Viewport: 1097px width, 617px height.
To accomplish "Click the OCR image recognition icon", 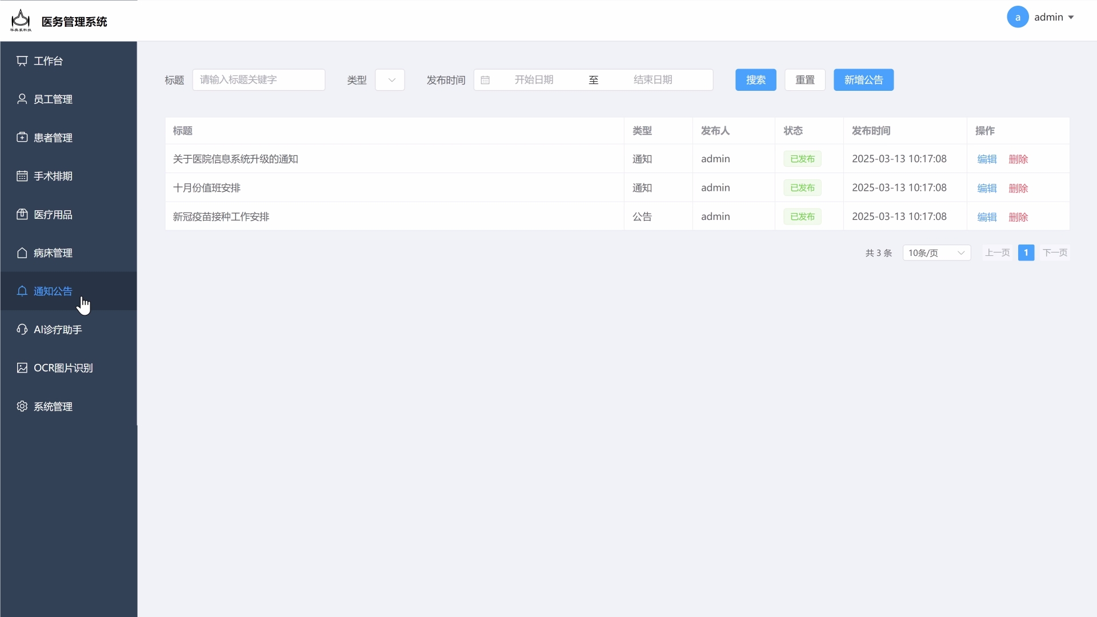I will (x=22, y=368).
